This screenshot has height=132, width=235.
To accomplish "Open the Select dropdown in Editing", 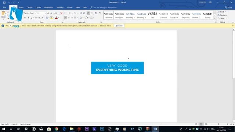I will click(x=222, y=18).
